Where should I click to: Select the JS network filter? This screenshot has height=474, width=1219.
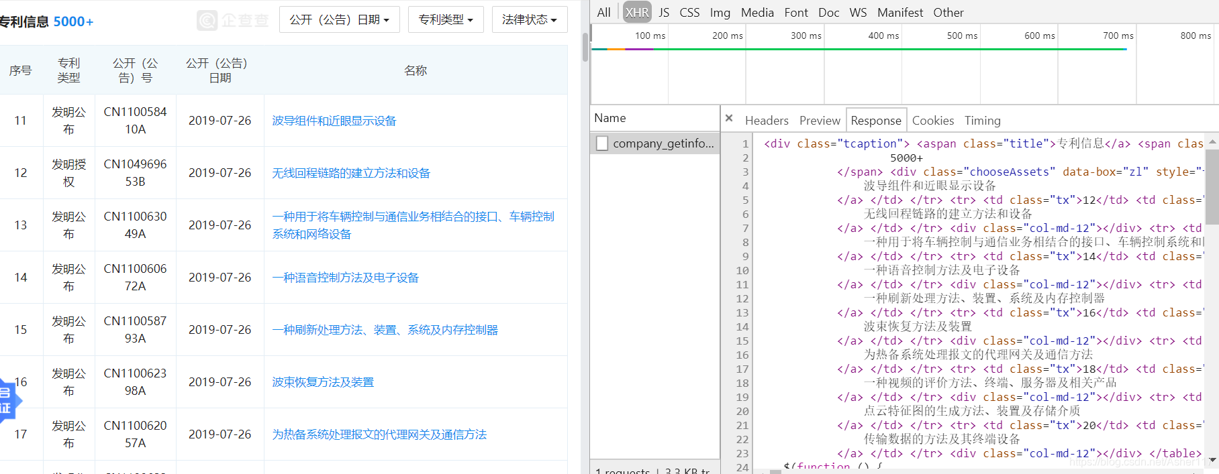[x=664, y=12]
